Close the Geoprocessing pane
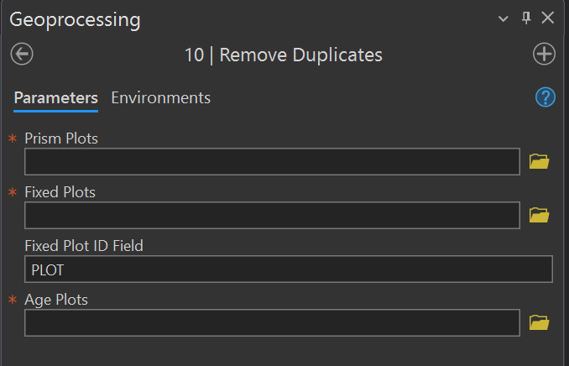This screenshot has width=569, height=366. pyautogui.click(x=548, y=18)
